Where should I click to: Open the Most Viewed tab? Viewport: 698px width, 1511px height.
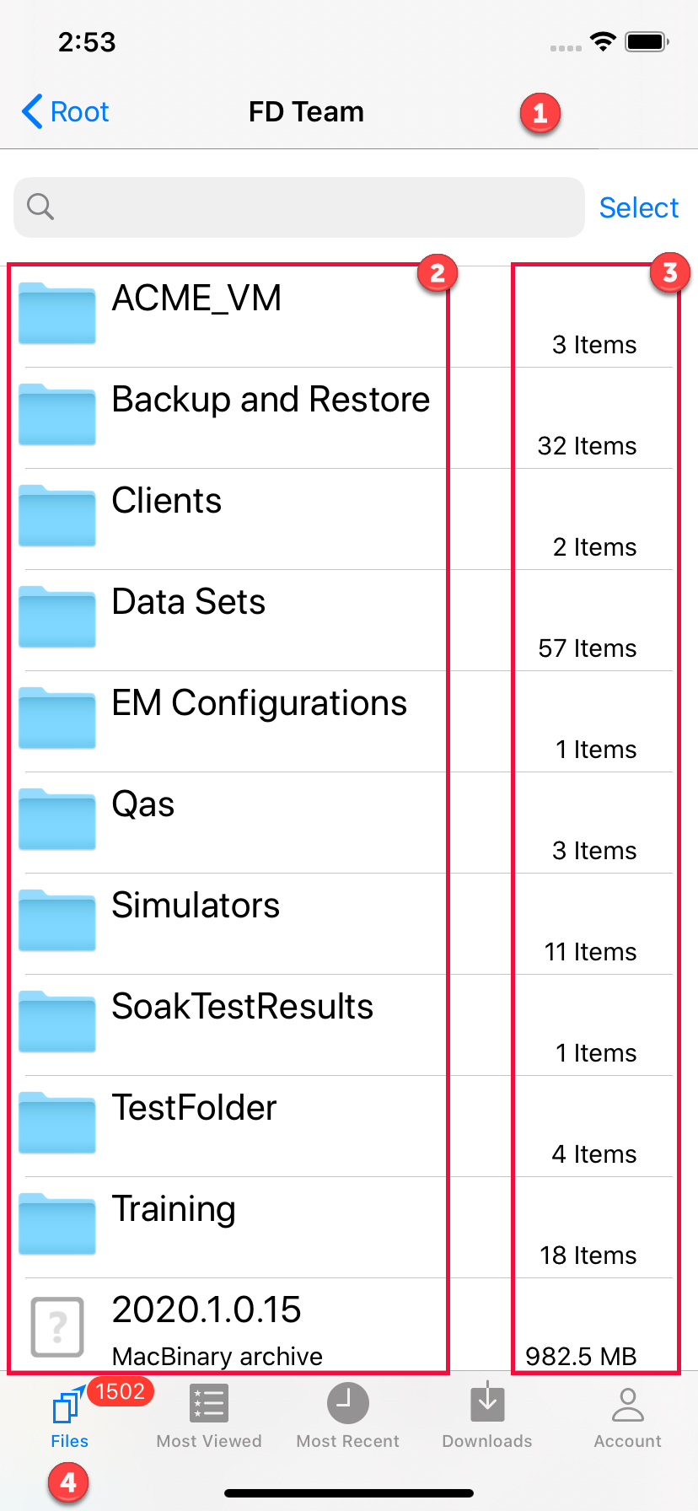(209, 1417)
